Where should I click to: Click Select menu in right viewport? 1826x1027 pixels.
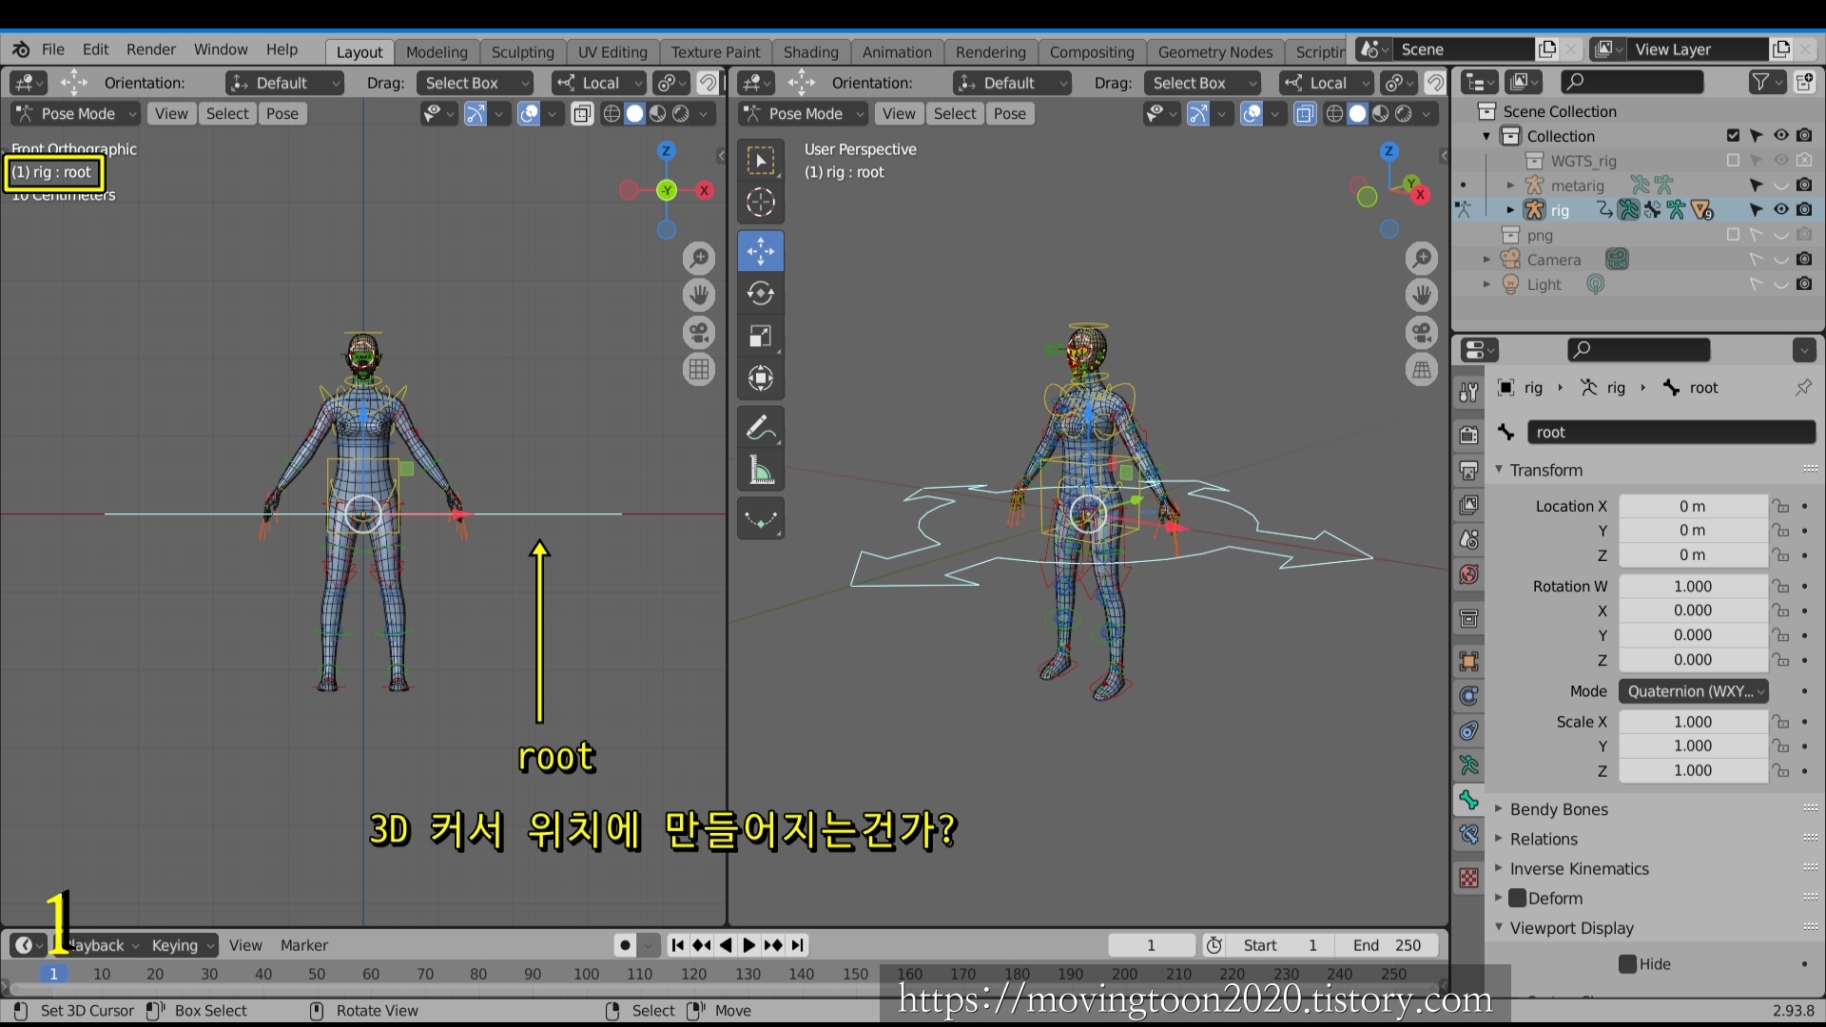tap(954, 114)
